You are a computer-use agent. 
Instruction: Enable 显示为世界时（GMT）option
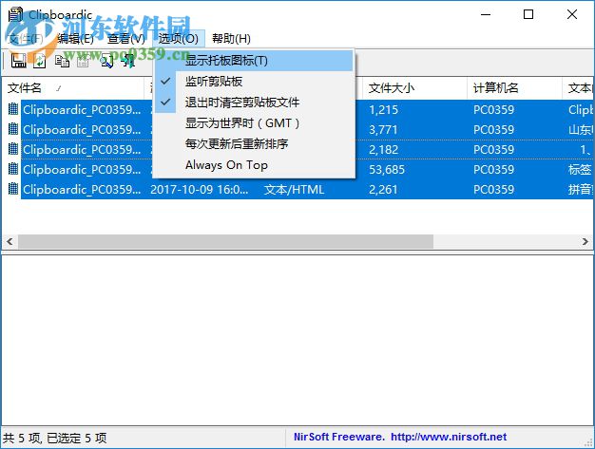click(x=254, y=122)
